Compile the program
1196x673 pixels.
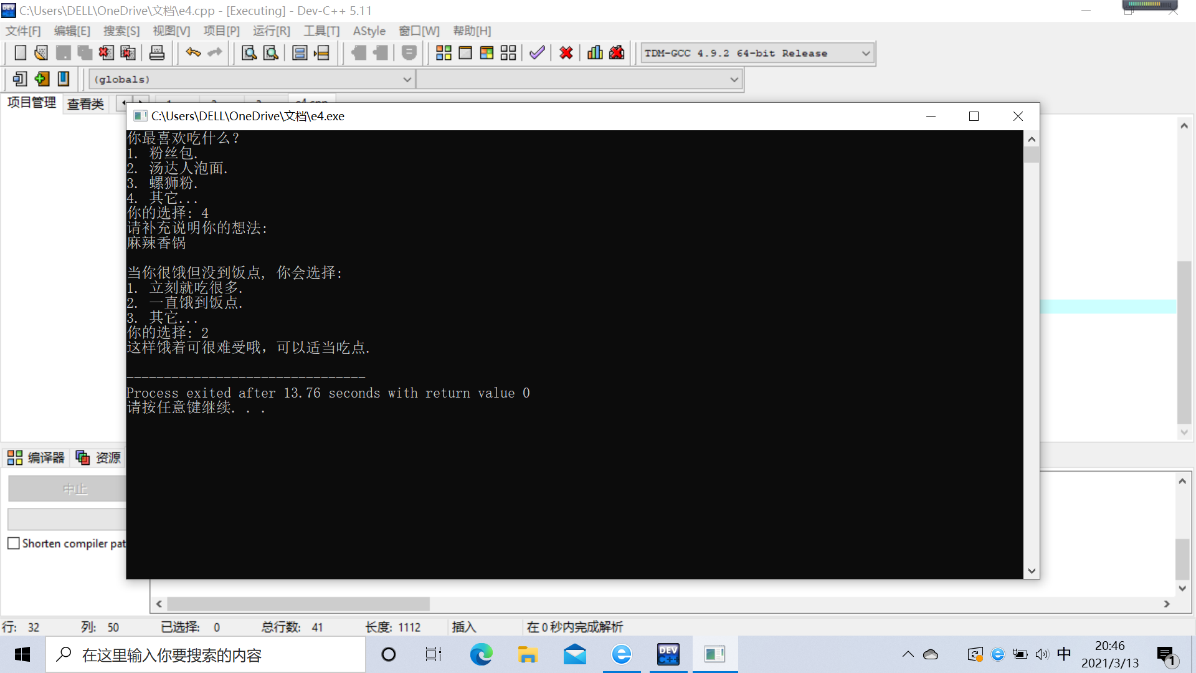(444, 53)
